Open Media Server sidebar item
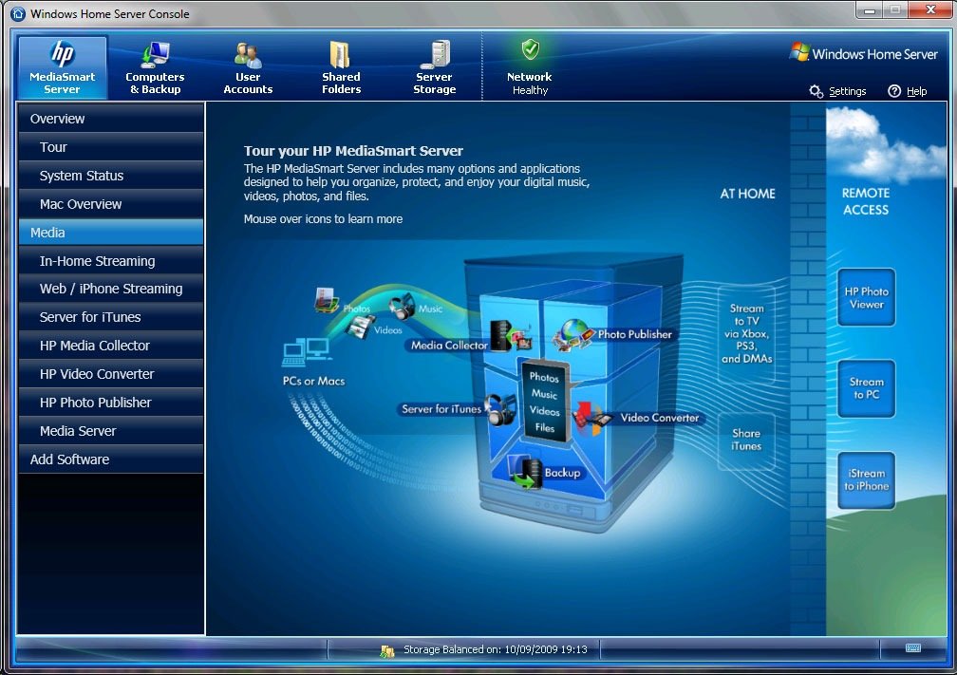 pyautogui.click(x=111, y=431)
